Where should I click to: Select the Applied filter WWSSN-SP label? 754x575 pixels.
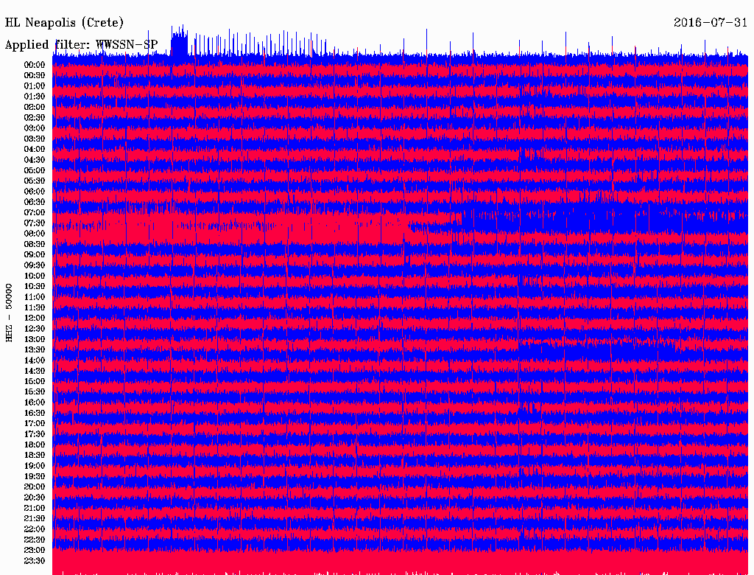pyautogui.click(x=81, y=44)
